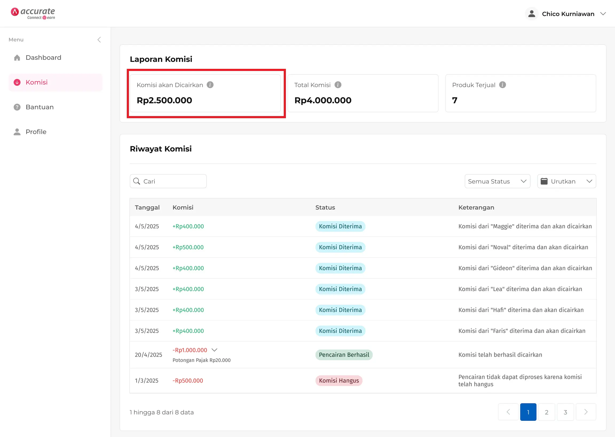
Task: Go to the Profile menu item
Action: tap(56, 132)
